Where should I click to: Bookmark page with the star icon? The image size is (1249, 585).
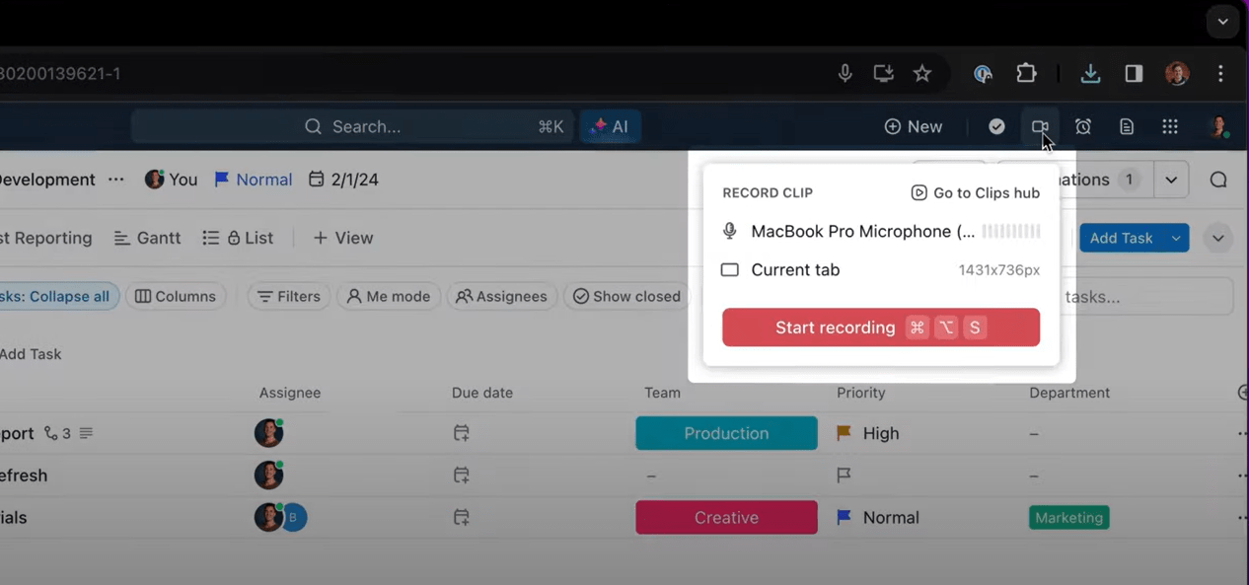pos(922,73)
